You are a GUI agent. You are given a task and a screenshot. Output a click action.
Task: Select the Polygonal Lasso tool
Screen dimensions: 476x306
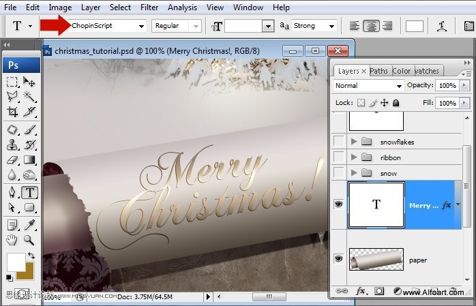click(x=12, y=97)
